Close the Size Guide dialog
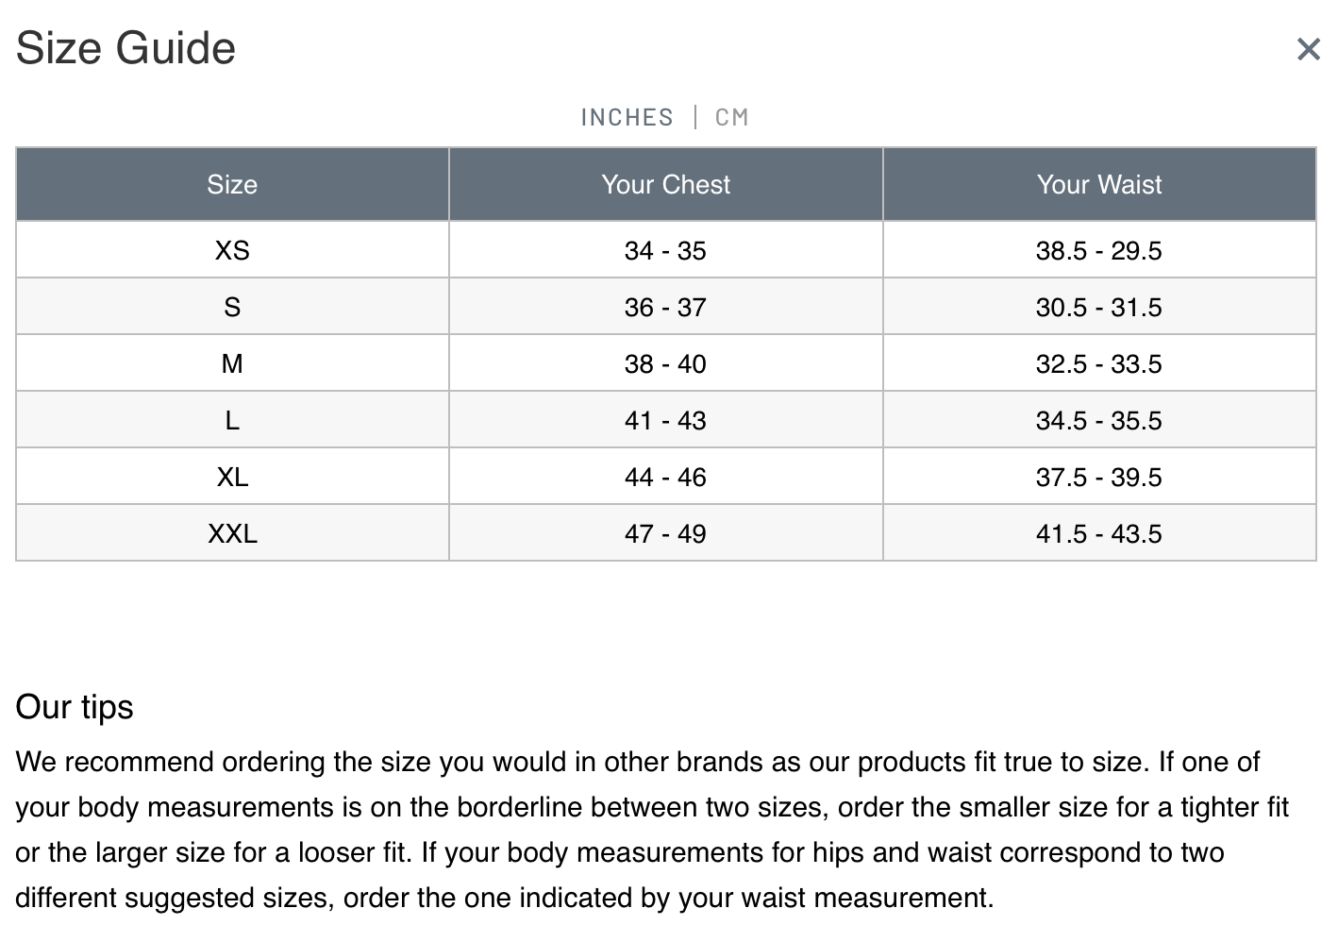The height and width of the screenshot is (942, 1338). pos(1308,49)
